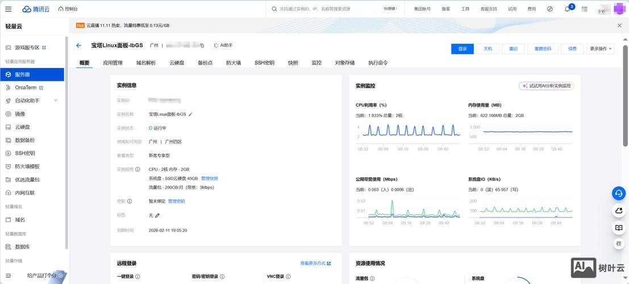629x284 pixels.
Task: Click info icon beside 一键登录
Action: pyautogui.click(x=138, y=277)
